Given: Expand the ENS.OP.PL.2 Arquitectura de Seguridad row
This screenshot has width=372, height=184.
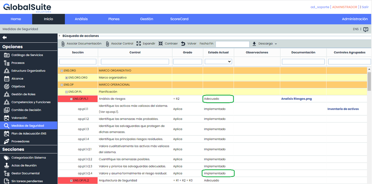Looking at the screenshot, I should tap(71, 180).
